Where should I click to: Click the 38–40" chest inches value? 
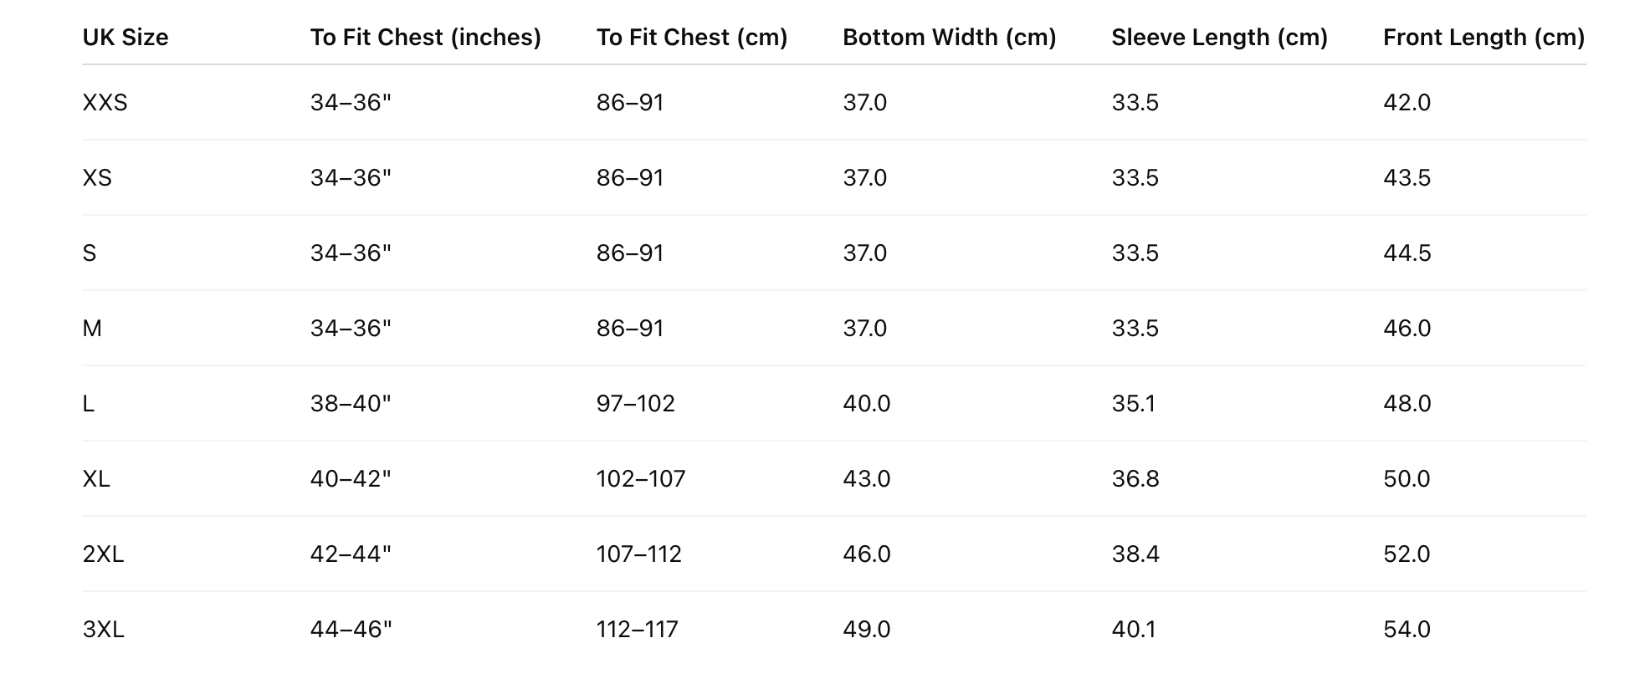pyautogui.click(x=351, y=404)
